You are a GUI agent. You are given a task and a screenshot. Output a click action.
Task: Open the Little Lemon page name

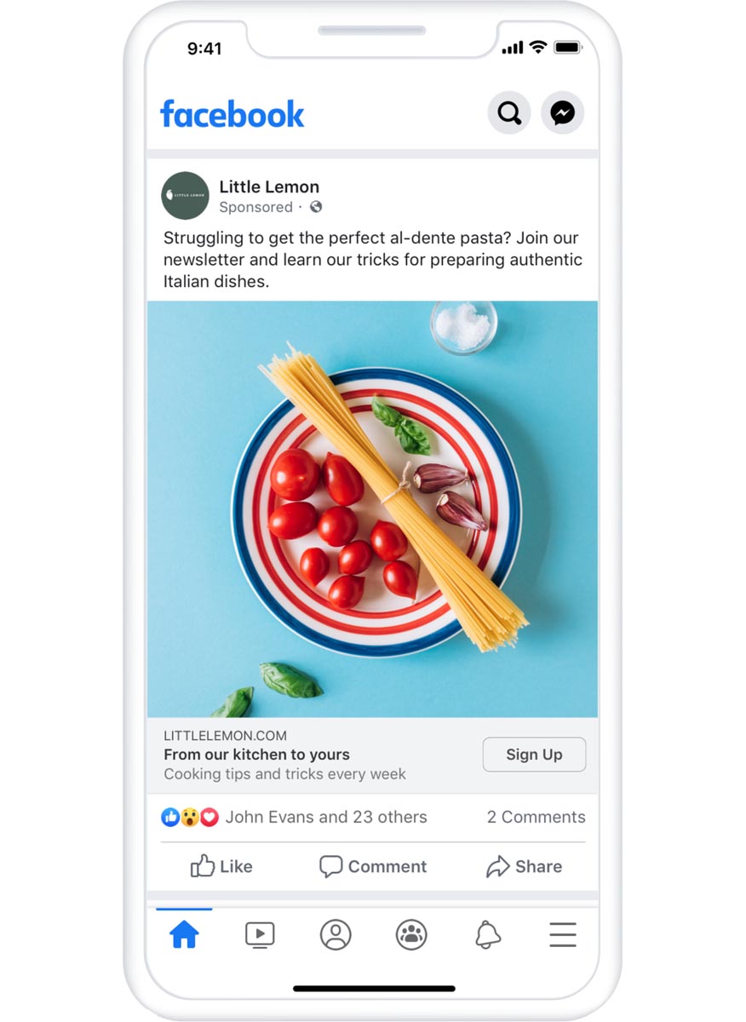click(270, 187)
